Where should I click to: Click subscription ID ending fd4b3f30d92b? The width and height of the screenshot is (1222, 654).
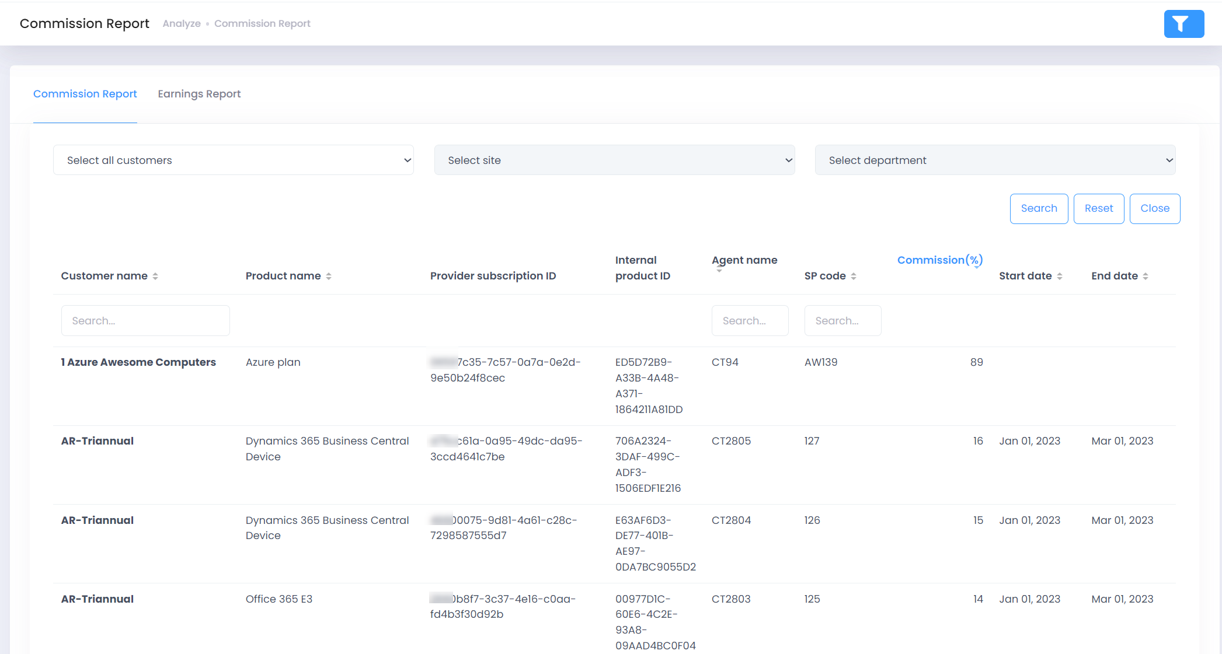[x=503, y=607]
